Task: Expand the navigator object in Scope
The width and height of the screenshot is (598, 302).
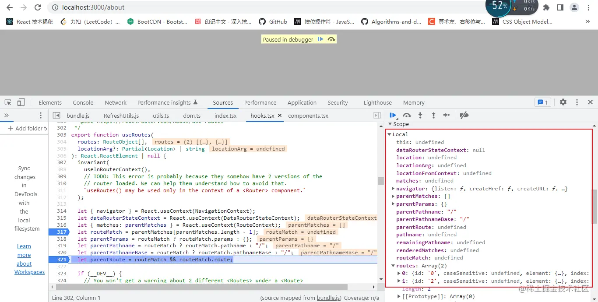Action: coord(393,188)
